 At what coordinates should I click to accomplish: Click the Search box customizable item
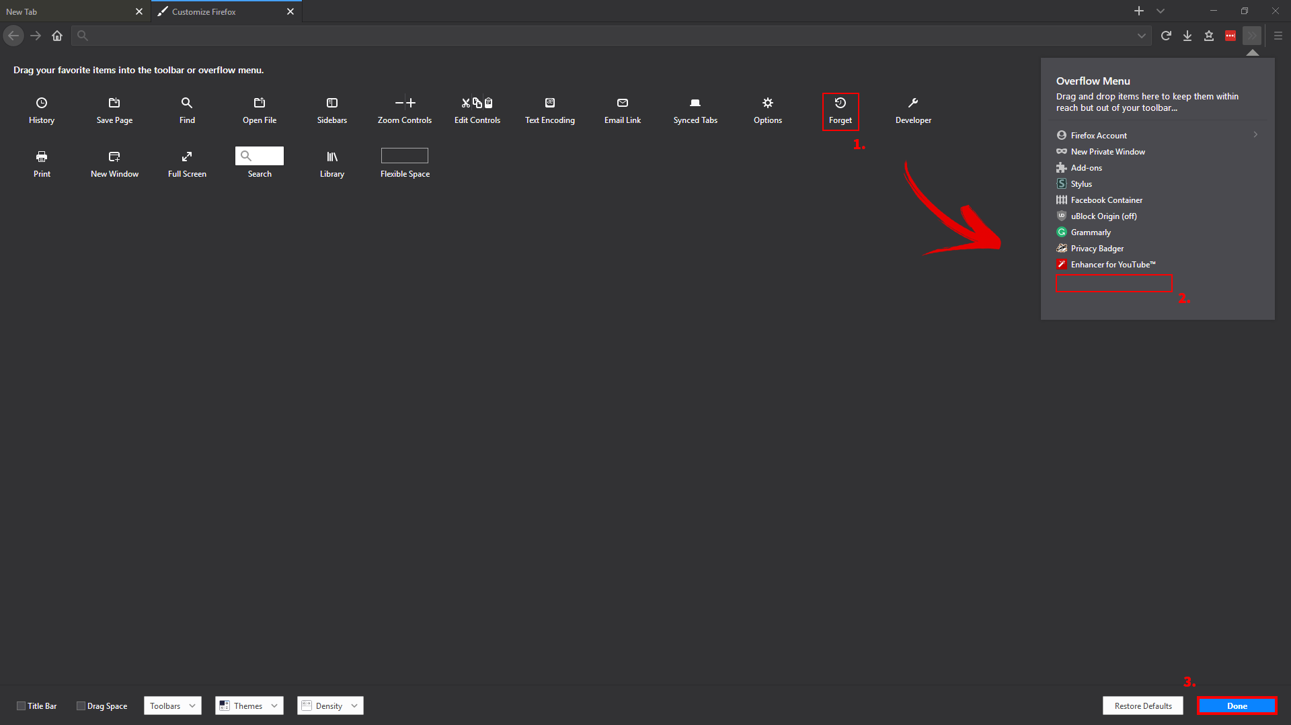[x=260, y=156]
